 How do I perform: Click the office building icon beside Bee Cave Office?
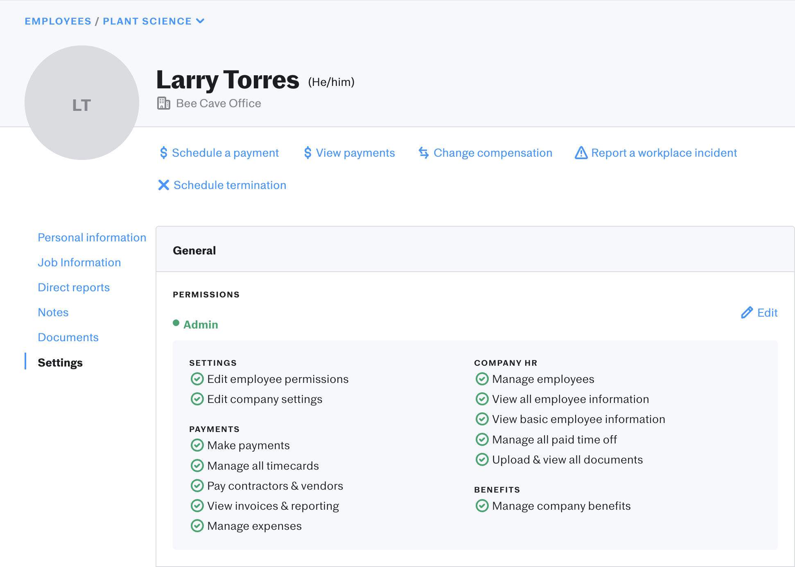tap(163, 103)
